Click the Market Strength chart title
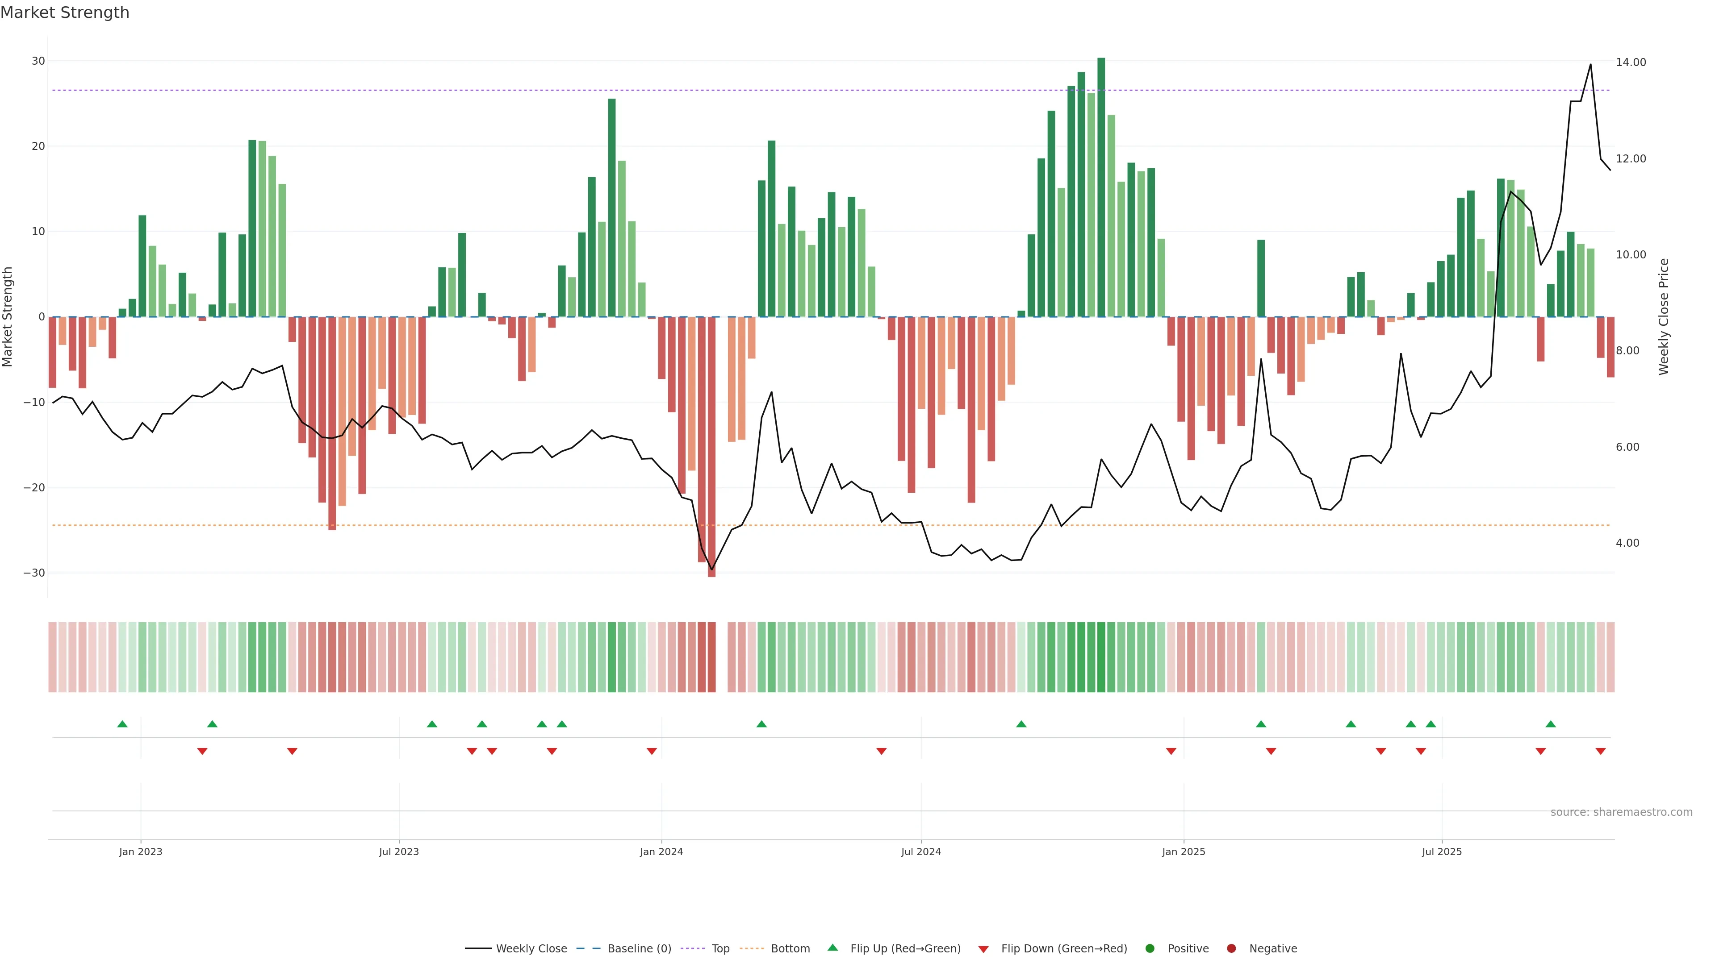The image size is (1715, 964). (65, 12)
